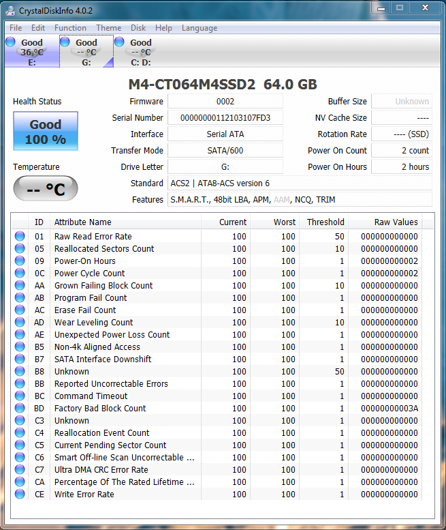The width and height of the screenshot is (446, 530).
Task: Click the temperature display button
Action: (x=46, y=188)
